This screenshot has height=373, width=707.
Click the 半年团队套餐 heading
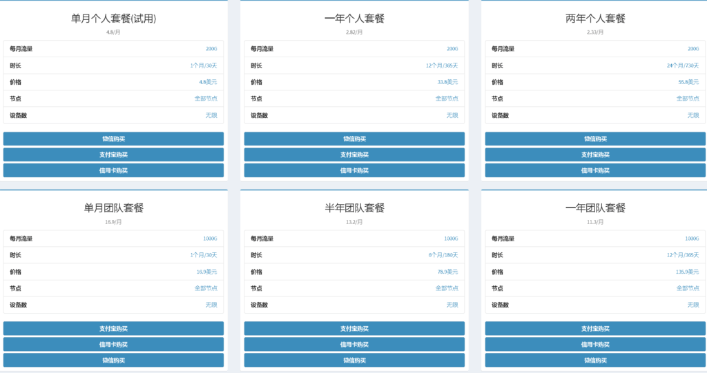tap(354, 208)
